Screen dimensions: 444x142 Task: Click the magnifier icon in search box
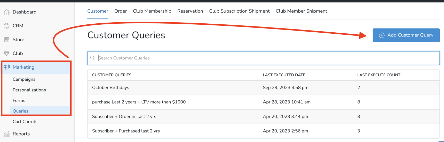93,58
